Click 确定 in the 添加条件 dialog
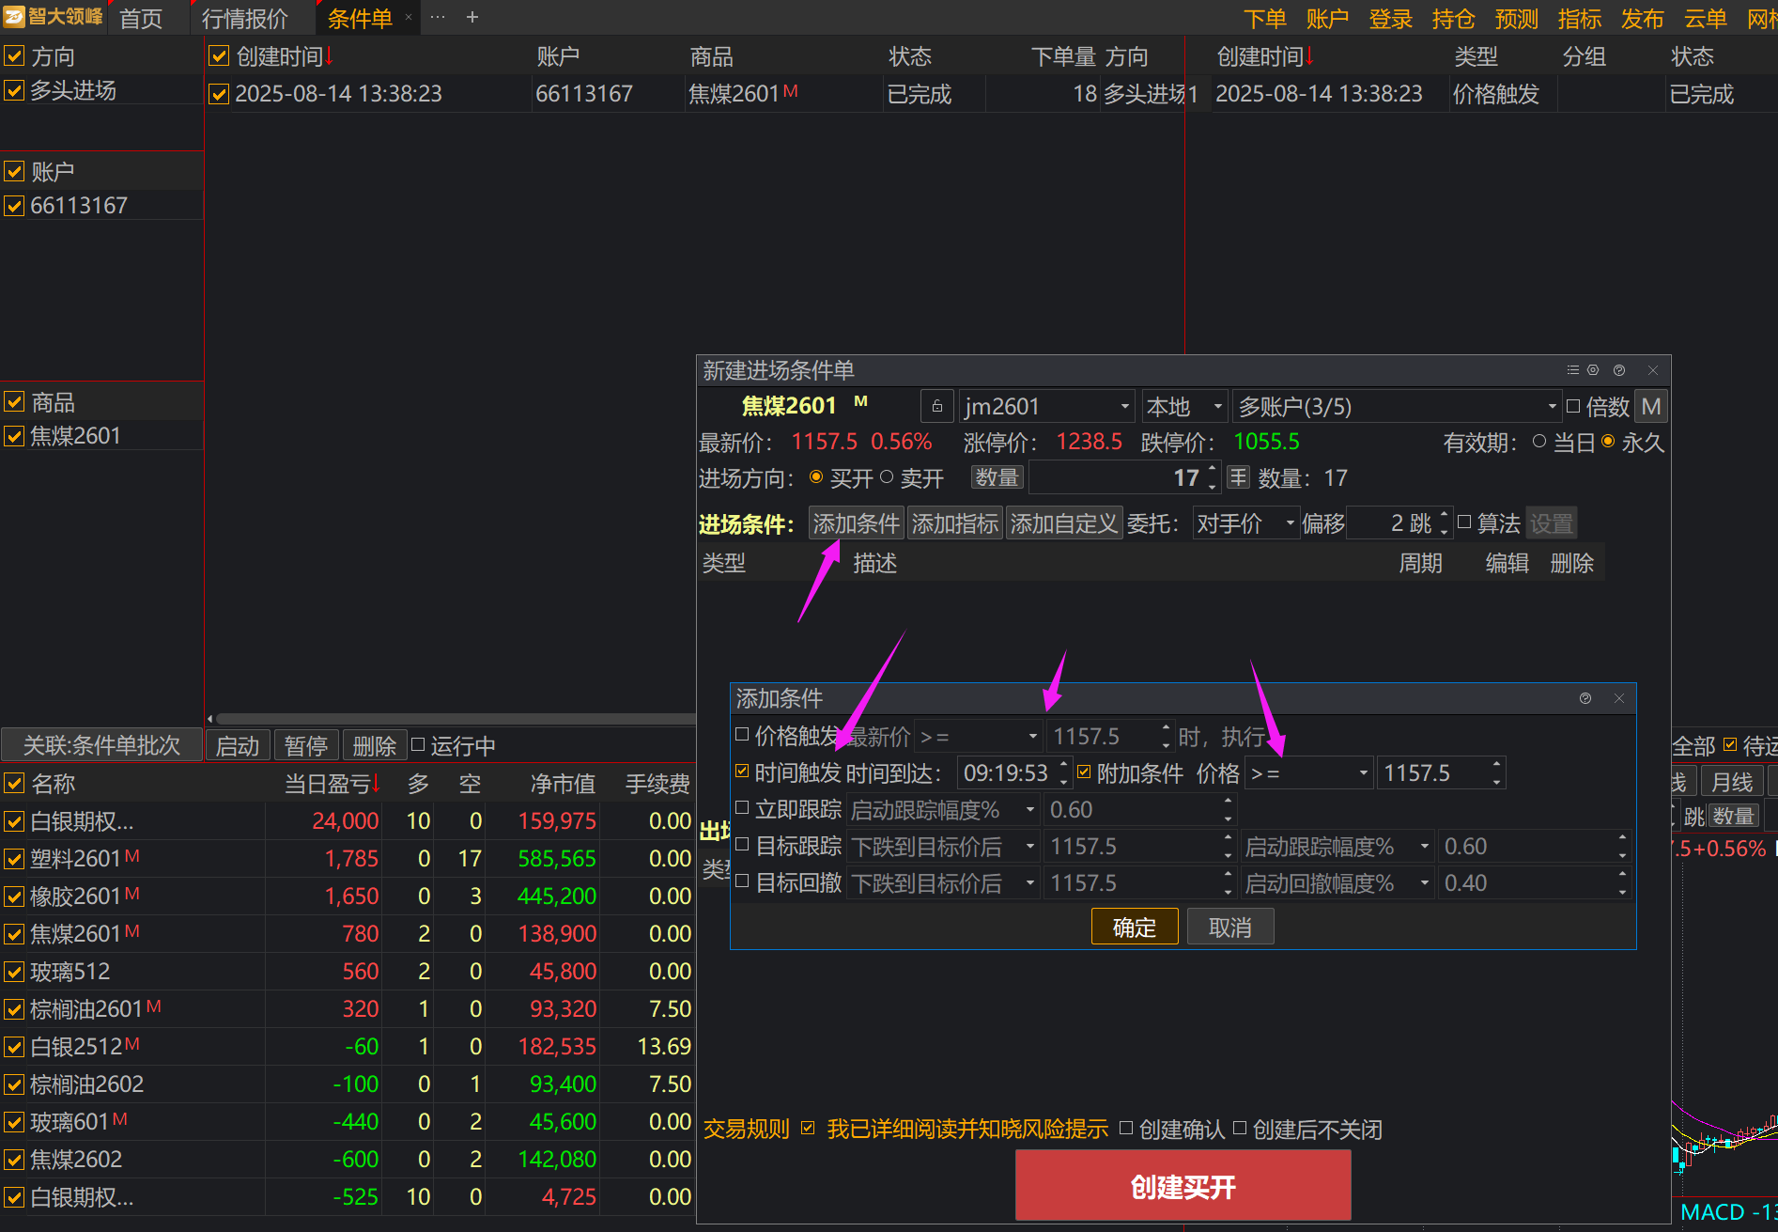 (x=1134, y=928)
